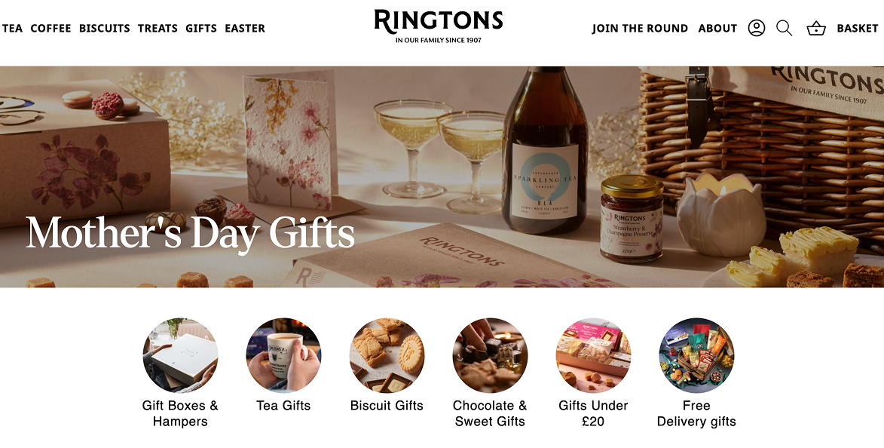Select the Tea Gifts circle image
Viewport: 884px width, 448px height.
point(283,355)
